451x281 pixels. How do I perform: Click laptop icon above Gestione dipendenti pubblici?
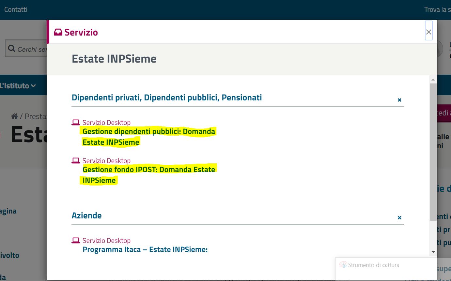[x=76, y=123]
